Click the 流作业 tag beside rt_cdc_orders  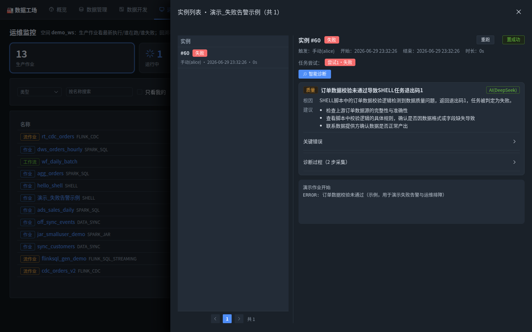coord(30,137)
